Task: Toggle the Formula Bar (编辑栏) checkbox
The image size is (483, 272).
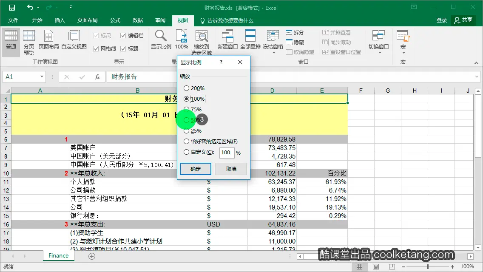Action: click(123, 36)
